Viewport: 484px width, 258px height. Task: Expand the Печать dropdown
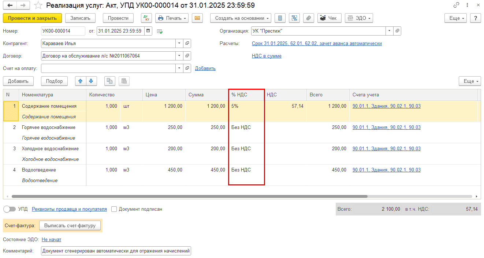tap(172, 18)
